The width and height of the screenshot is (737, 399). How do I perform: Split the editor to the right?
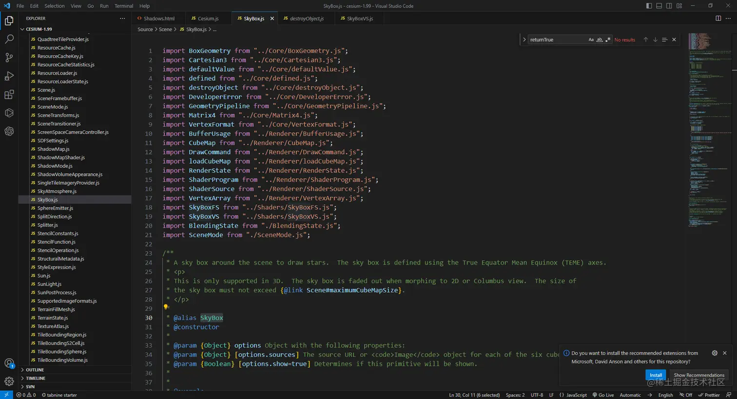[718, 19]
